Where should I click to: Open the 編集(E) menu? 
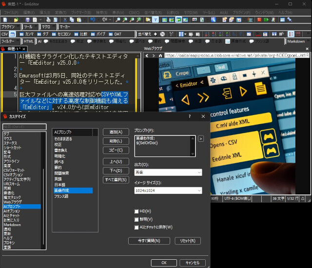pyautogui.click(x=29, y=12)
